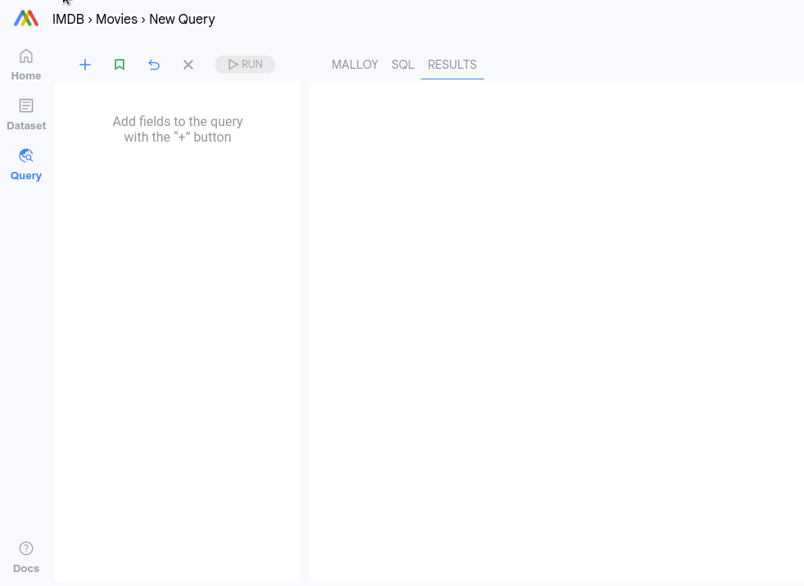Click the Malloy logo icon
This screenshot has width=804, height=586.
tap(26, 19)
